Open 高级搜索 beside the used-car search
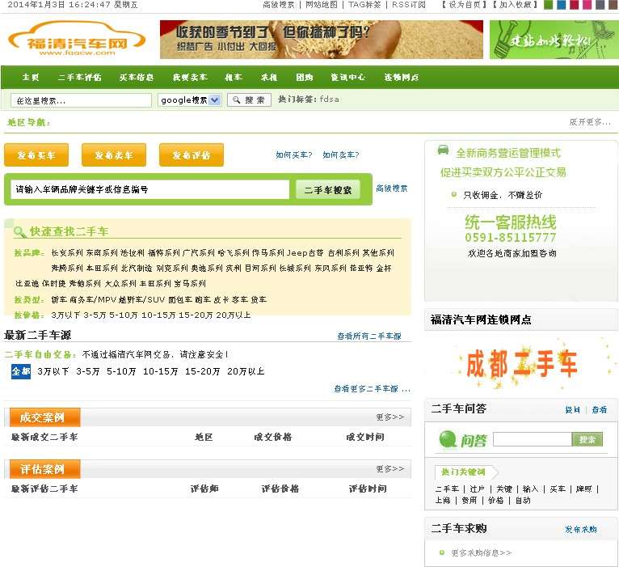Image resolution: width=619 pixels, height=567 pixels. [x=392, y=188]
